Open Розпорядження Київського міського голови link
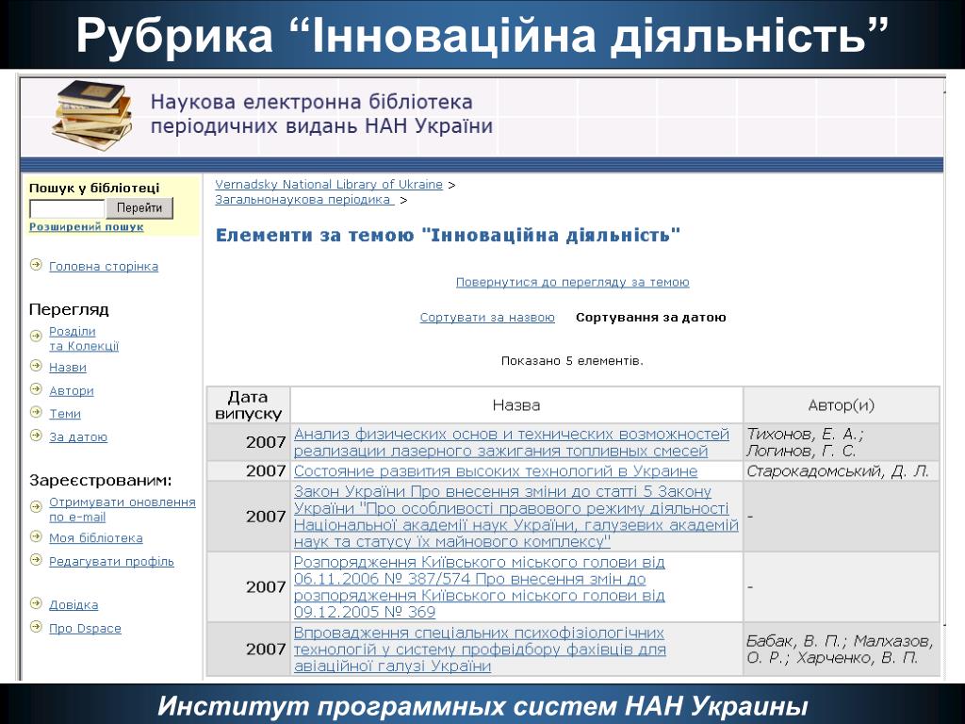The width and height of the screenshot is (965, 724). [479, 587]
